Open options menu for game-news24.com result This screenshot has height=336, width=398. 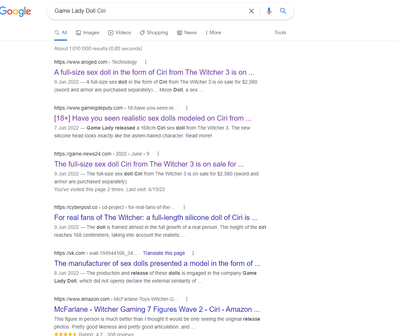coord(158,154)
